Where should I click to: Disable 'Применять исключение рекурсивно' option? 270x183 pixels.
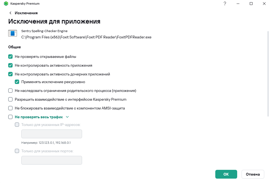[x=17, y=82]
